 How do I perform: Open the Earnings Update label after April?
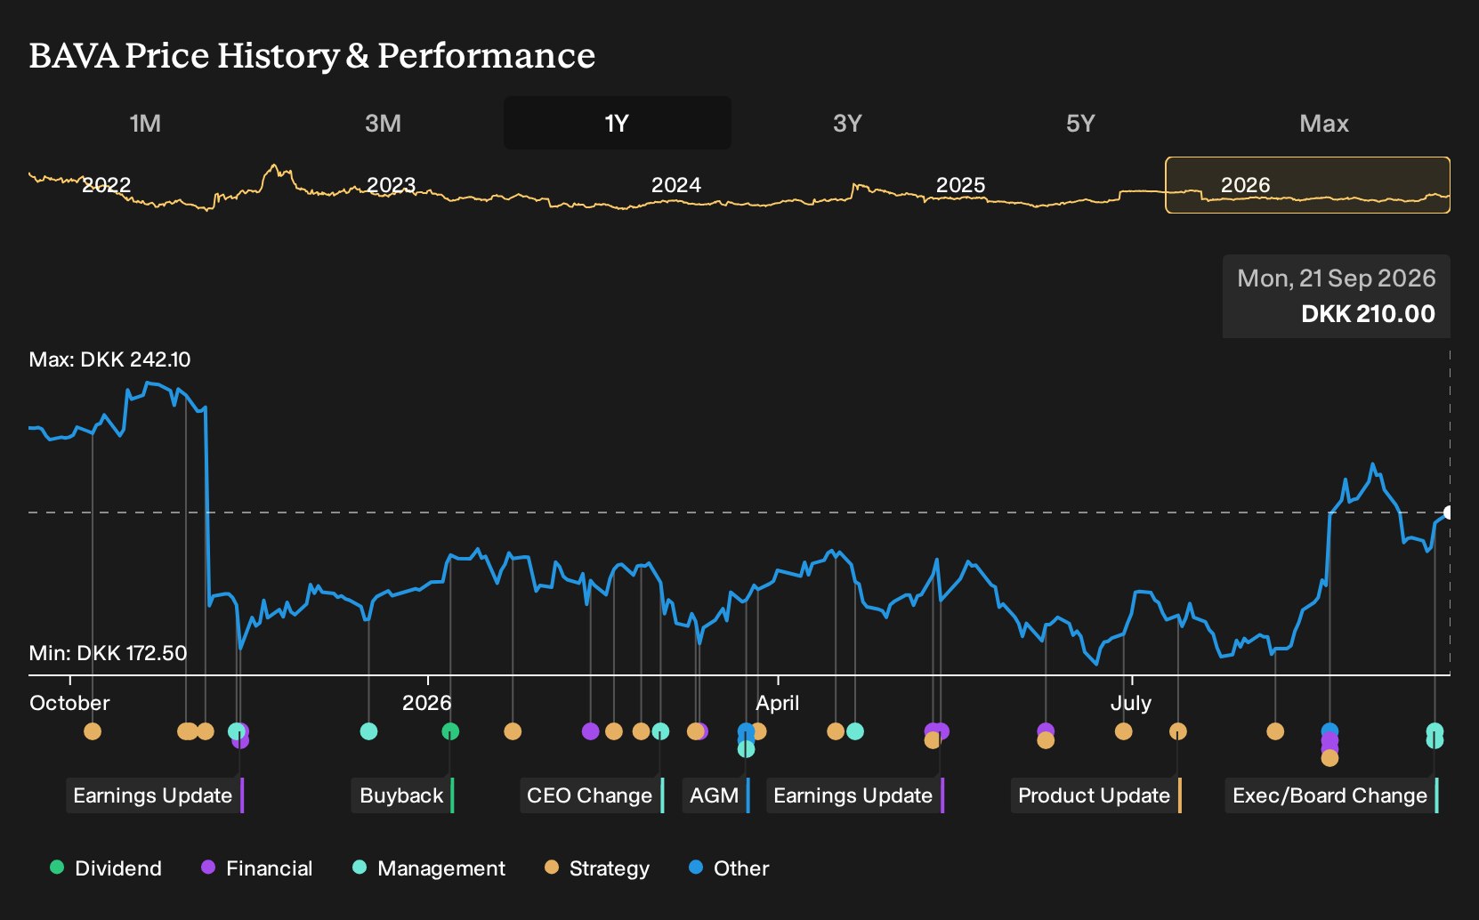[x=855, y=795]
